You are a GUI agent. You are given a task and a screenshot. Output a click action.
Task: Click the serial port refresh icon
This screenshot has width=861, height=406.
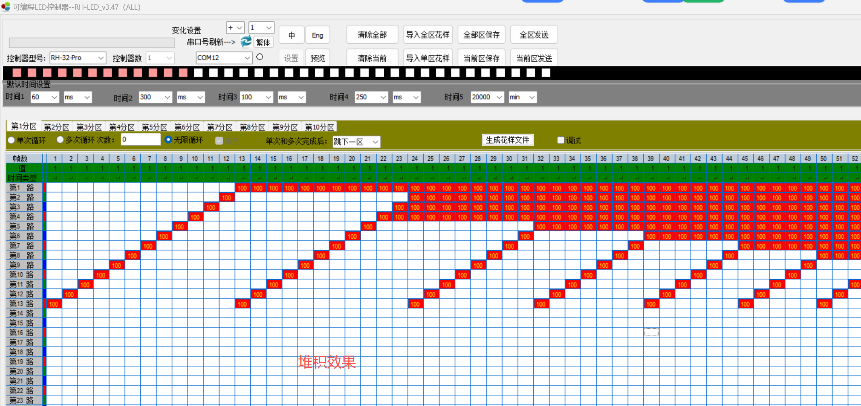click(246, 41)
